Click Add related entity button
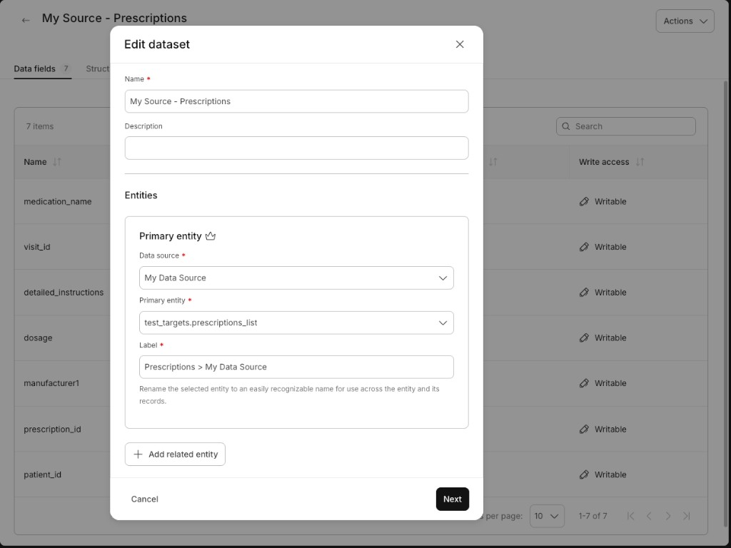Screen dimensions: 731x548 pyautogui.click(x=175, y=454)
